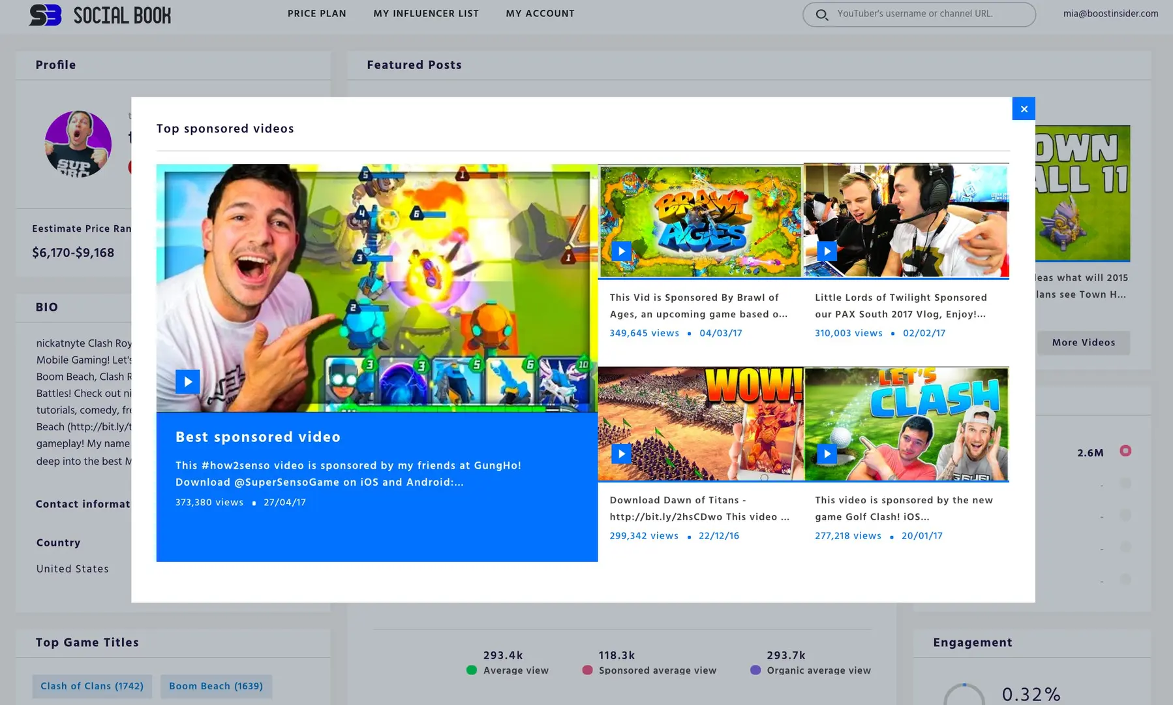Open the Price Plan menu
The width and height of the screenshot is (1173, 705).
tap(317, 14)
